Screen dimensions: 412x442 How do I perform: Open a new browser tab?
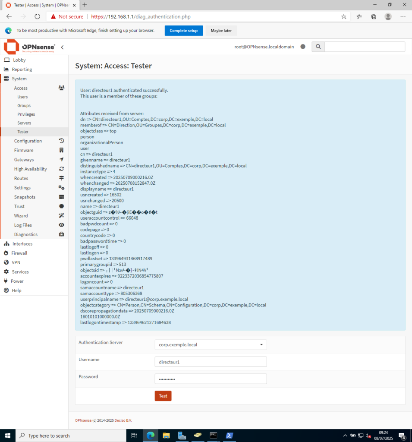[x=85, y=5]
